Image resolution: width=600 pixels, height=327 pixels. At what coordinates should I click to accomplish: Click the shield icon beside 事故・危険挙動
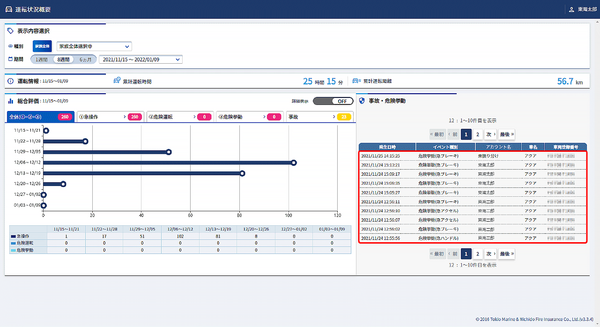(x=362, y=101)
